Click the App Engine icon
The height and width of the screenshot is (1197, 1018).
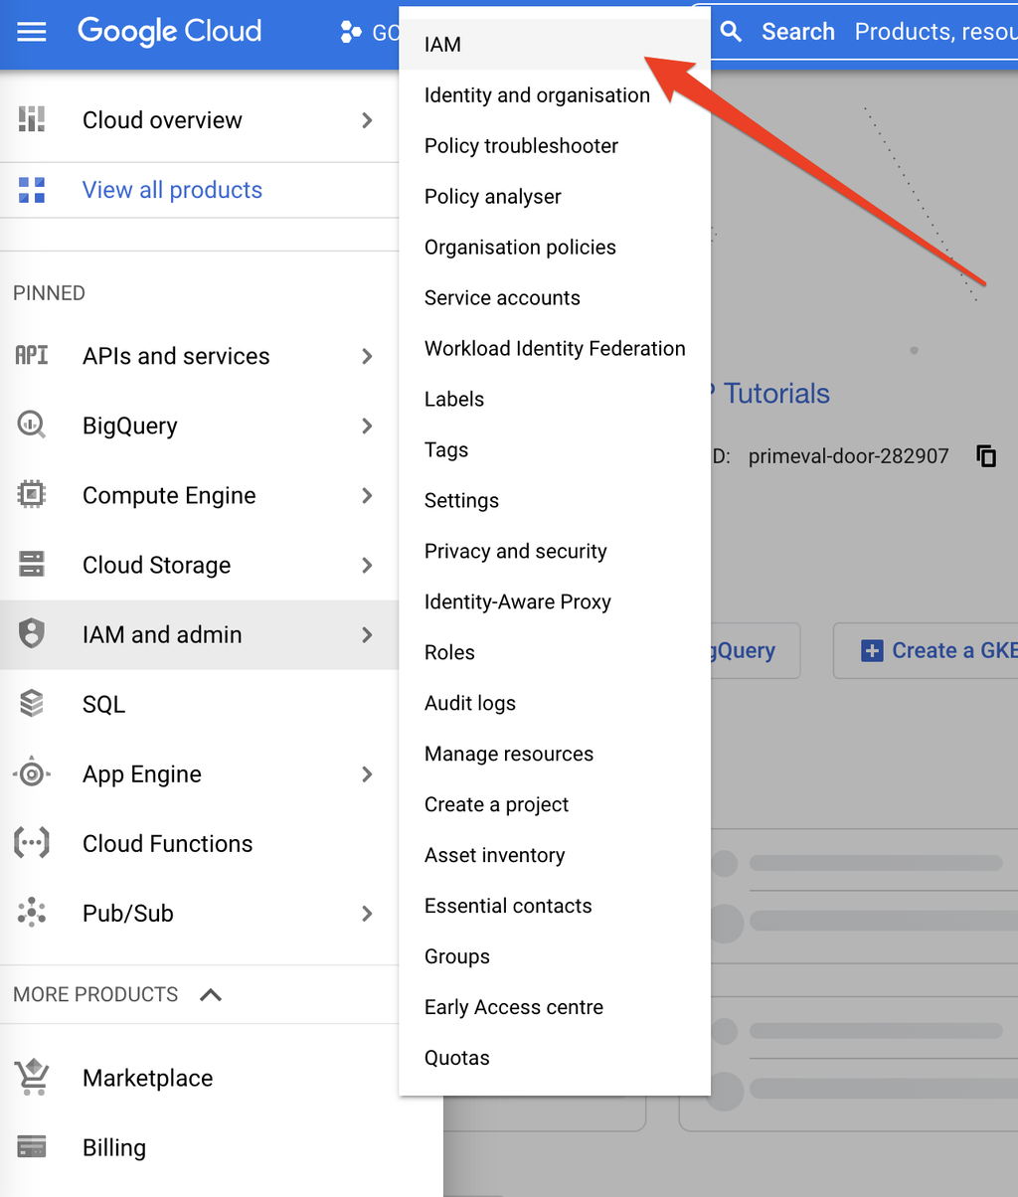pyautogui.click(x=32, y=772)
